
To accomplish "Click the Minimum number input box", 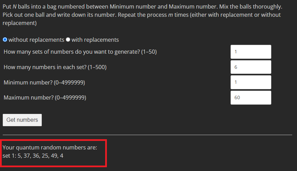I will (251, 82).
